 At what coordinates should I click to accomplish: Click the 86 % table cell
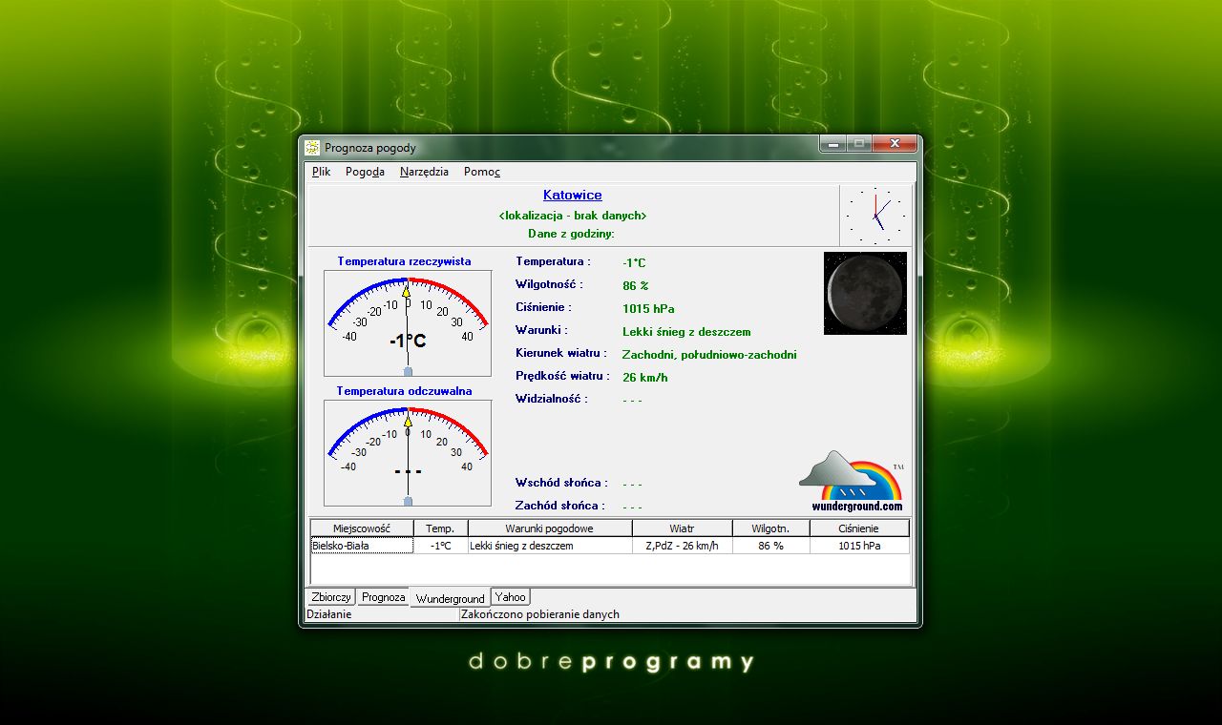pos(770,546)
